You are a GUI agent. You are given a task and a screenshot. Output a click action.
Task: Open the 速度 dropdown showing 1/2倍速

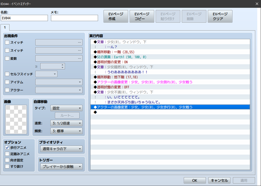pos(66,123)
